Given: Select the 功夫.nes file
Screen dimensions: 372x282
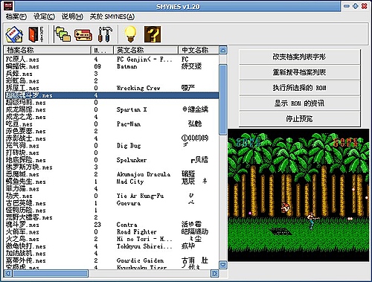Looking at the screenshot, I should [x=19, y=196].
